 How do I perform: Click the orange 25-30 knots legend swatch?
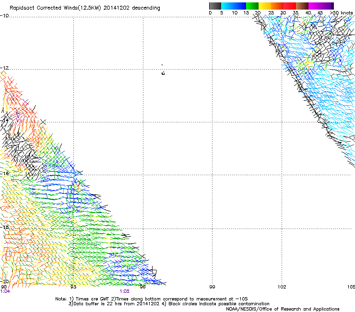(277, 6)
